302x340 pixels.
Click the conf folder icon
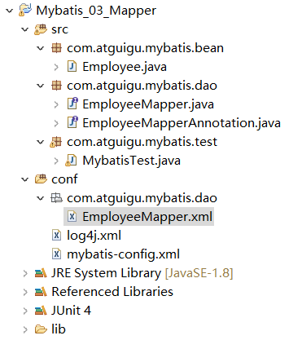41,179
